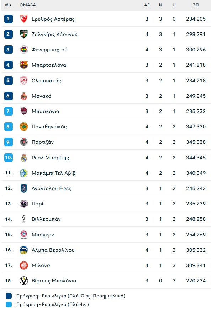The height and width of the screenshot is (316, 211).
Task: Click the Παναθηναϊκός green clover logo
Action: tap(24, 127)
